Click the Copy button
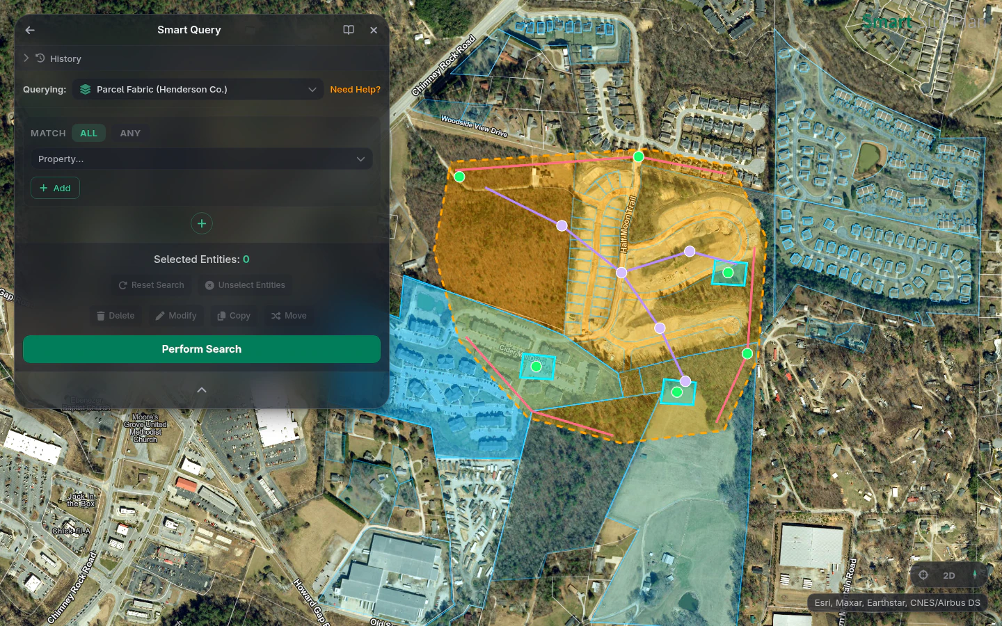The image size is (1002, 626). click(234, 316)
